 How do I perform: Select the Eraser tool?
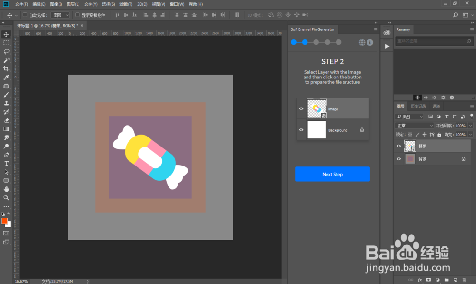[x=6, y=120]
